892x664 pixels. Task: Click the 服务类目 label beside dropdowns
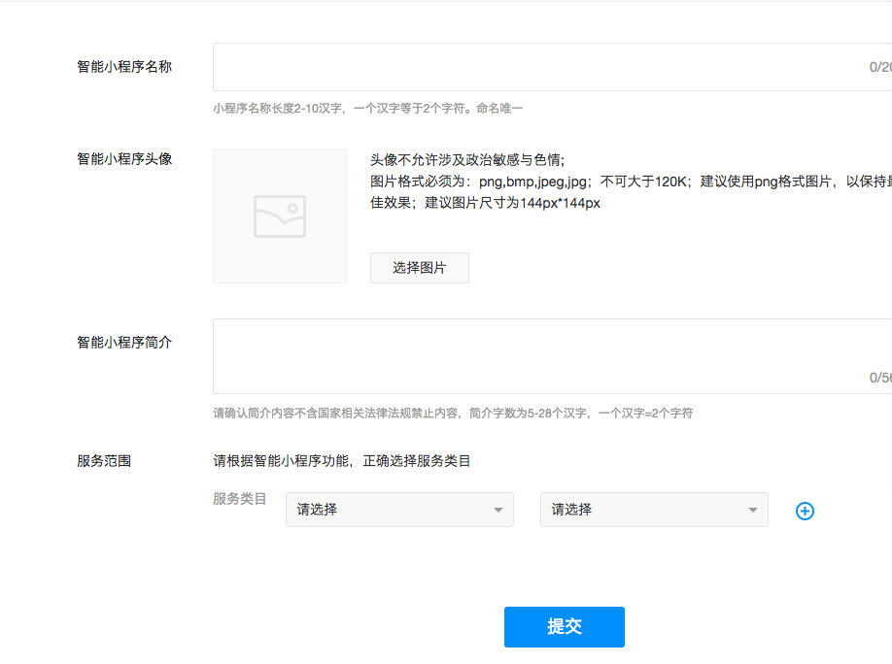239,499
